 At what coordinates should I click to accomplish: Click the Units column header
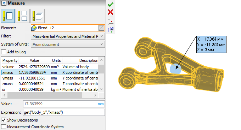pos(56,60)
